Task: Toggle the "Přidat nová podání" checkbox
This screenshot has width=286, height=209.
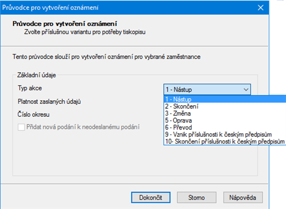Action: (21, 127)
